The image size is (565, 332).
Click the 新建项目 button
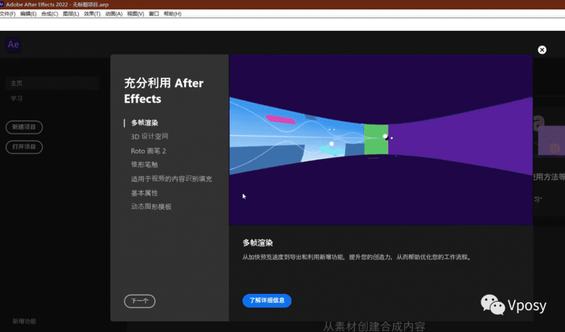click(x=24, y=127)
